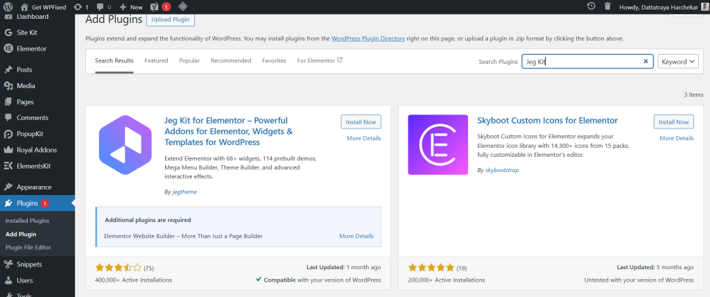710x297 pixels.
Task: Click the WordPress logo in admin bar
Action: click(x=8, y=6)
